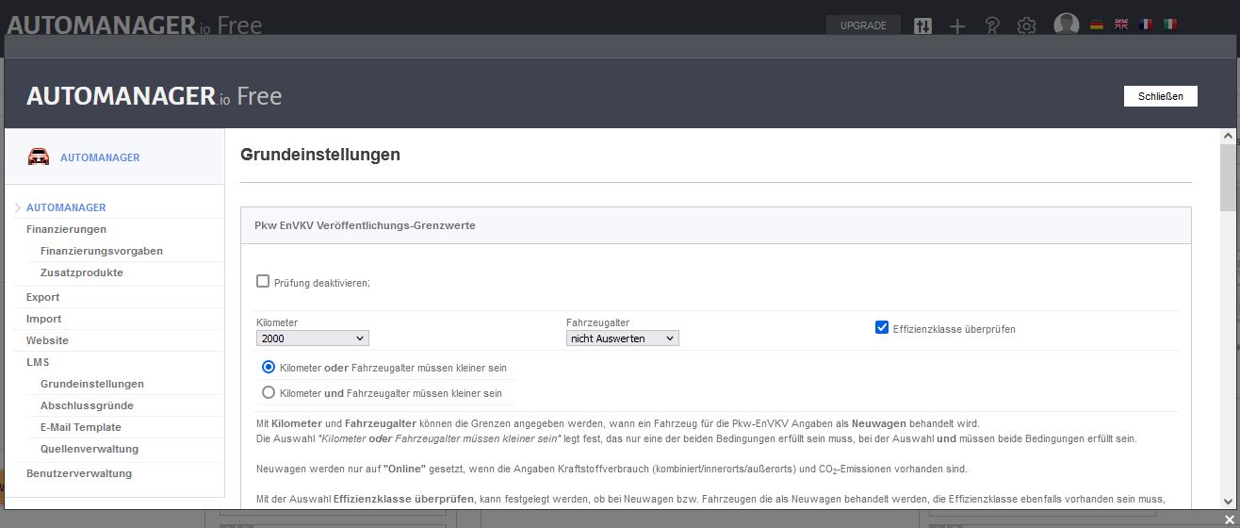Select 'Kilometer und Fahrzeugalter' radio option
This screenshot has width=1240, height=528.
pyautogui.click(x=269, y=392)
